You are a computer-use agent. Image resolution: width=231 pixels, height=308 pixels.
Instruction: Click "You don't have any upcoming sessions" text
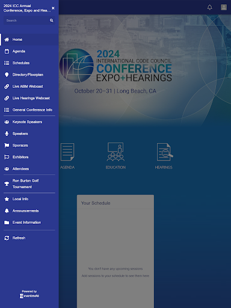tap(115, 269)
